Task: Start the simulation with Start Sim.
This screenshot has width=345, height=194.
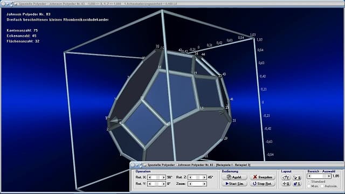Action: pyautogui.click(x=234, y=183)
